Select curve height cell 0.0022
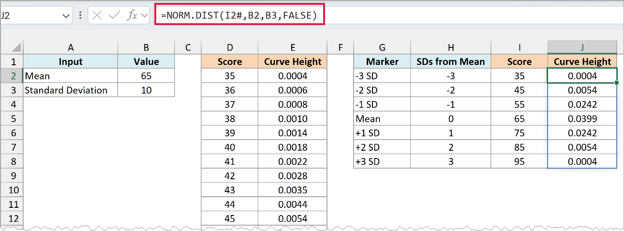624x231 pixels. [x=293, y=161]
